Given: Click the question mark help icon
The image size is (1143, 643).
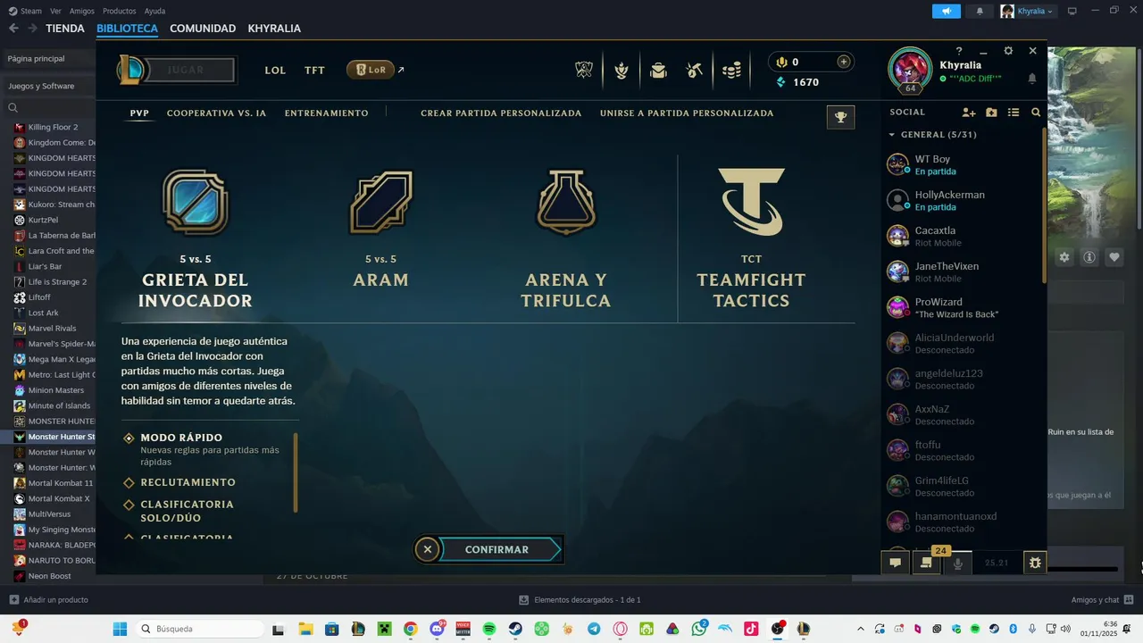Looking at the screenshot, I should point(959,51).
